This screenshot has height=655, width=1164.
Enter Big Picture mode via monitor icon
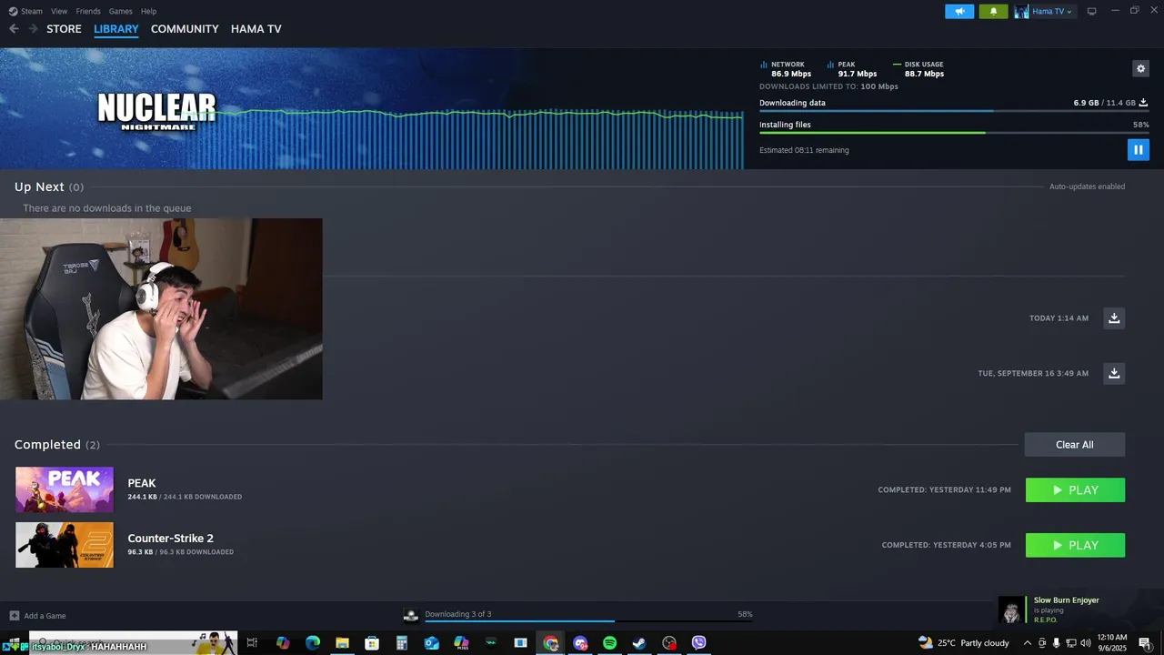pyautogui.click(x=1092, y=11)
